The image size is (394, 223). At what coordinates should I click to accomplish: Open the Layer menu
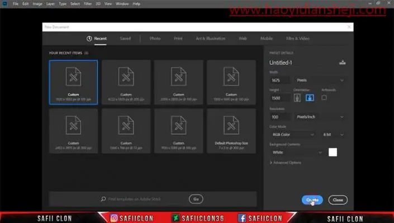[x=50, y=4]
